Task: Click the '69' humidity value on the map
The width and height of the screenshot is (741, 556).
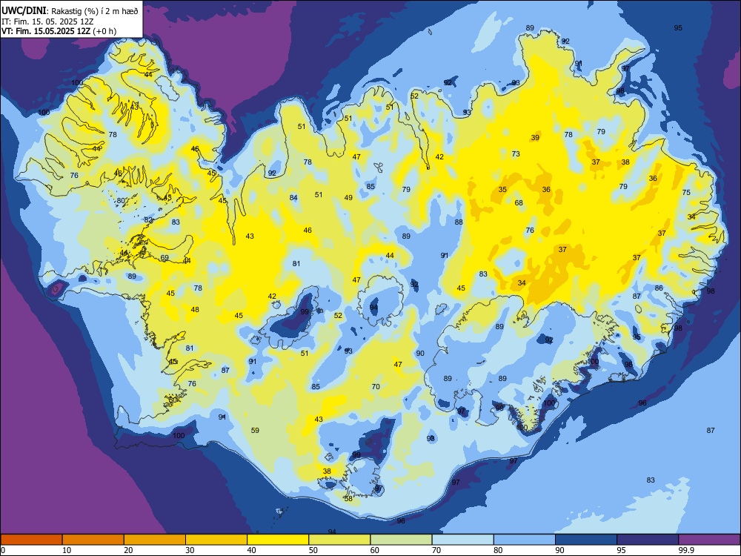Action: tap(165, 258)
